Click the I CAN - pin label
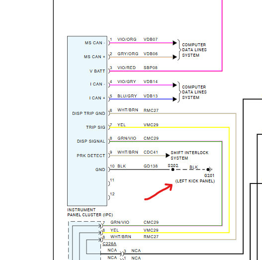The height and width of the screenshot is (260, 262). click(98, 84)
